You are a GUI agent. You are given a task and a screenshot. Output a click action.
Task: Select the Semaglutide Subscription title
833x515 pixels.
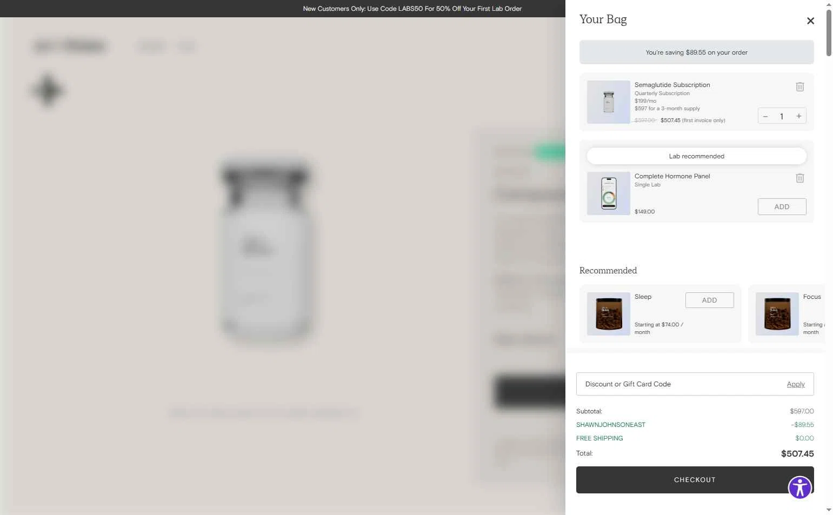coord(672,85)
